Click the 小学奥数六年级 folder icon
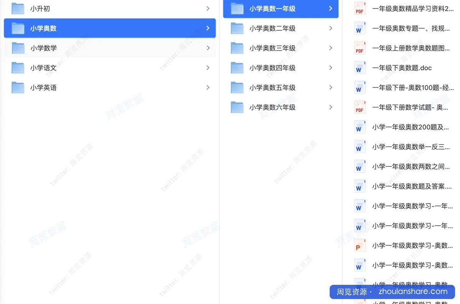 237,107
